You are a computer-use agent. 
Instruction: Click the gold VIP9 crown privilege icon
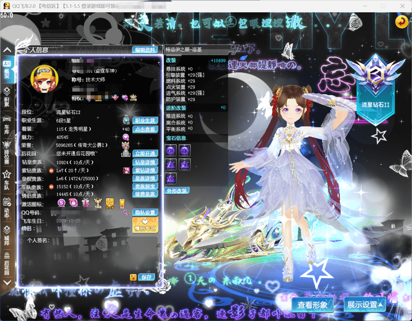coord(133,97)
